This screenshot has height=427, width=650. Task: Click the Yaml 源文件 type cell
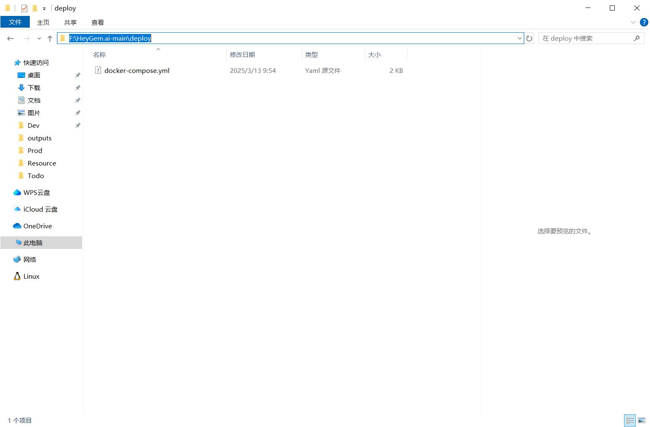pyautogui.click(x=323, y=70)
